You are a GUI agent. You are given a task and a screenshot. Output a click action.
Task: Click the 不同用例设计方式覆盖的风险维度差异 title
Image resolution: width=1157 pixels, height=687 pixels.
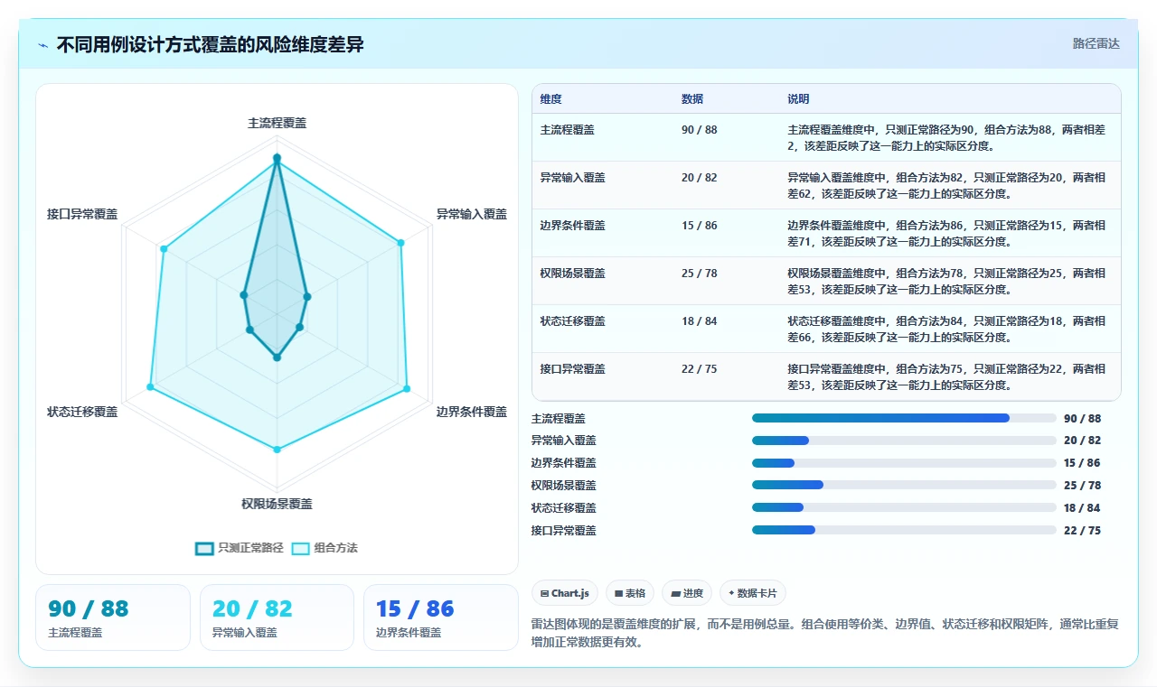[x=210, y=44]
